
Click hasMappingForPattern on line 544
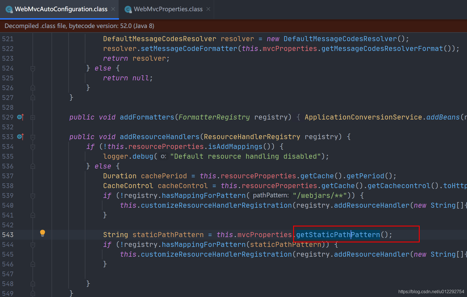204,244
